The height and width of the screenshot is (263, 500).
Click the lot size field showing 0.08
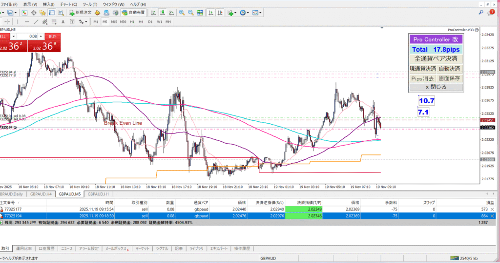33,36
